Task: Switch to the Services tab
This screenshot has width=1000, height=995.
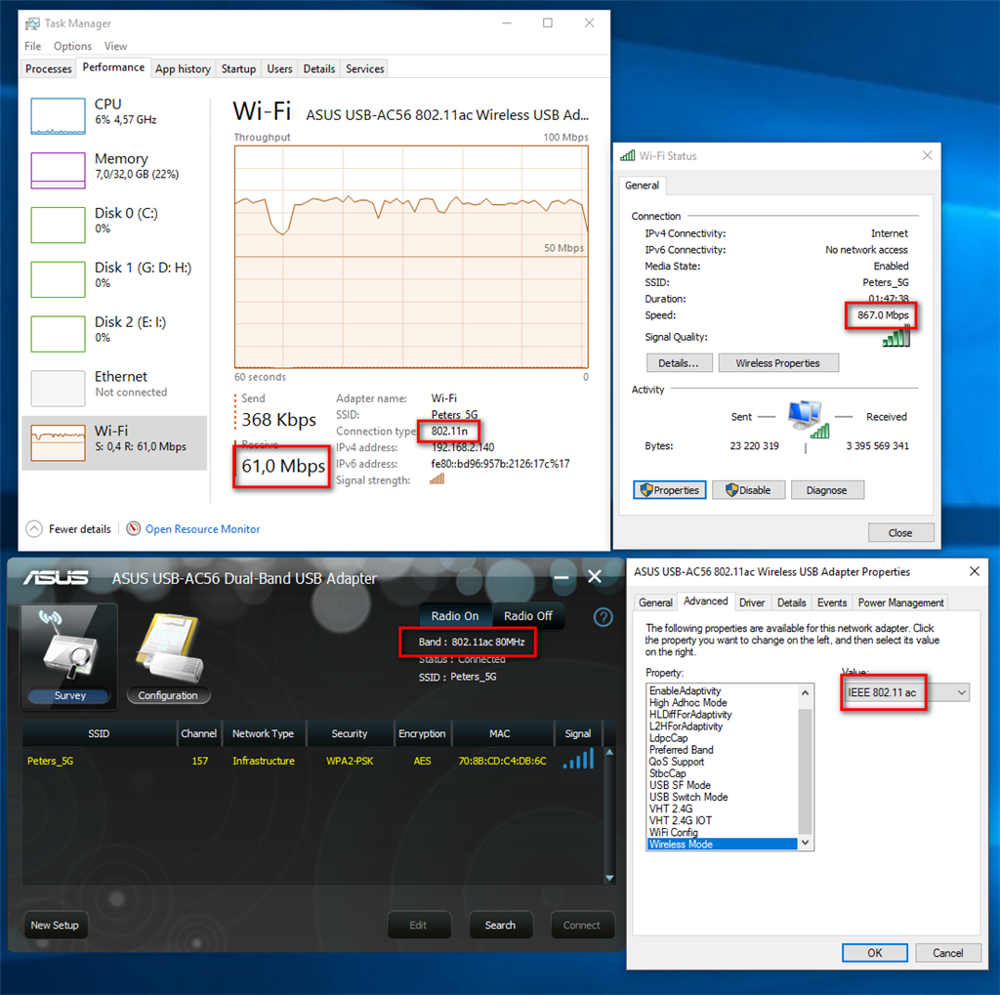Action: click(365, 69)
